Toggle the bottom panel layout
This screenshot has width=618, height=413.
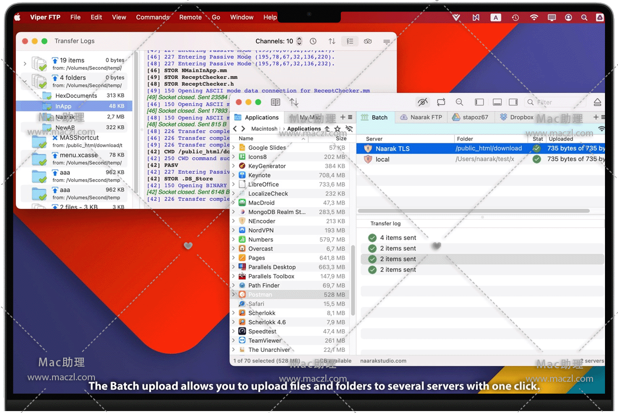[x=497, y=102]
